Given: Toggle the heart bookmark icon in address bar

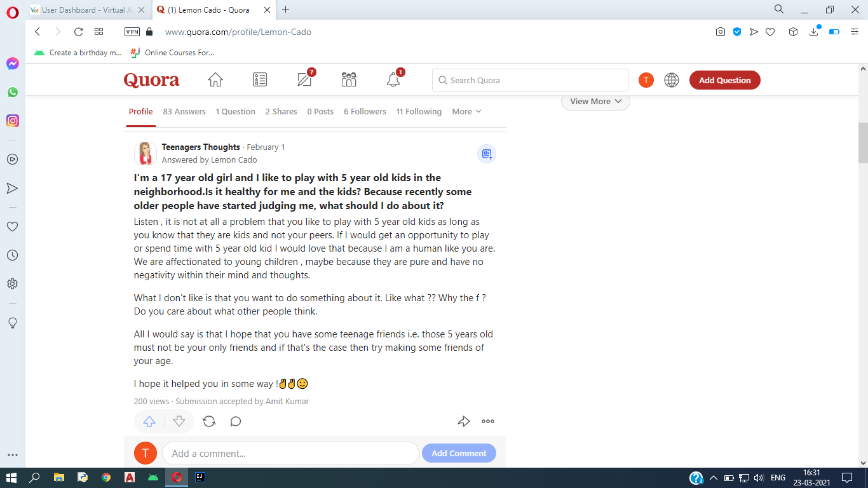Looking at the screenshot, I should tap(770, 32).
